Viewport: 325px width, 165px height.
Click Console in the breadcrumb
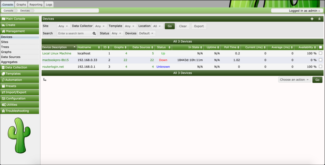(8, 10)
